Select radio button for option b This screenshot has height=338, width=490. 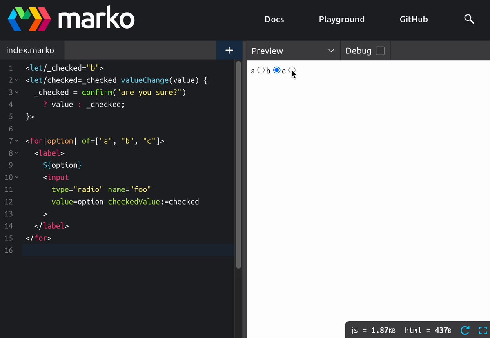[x=276, y=70]
